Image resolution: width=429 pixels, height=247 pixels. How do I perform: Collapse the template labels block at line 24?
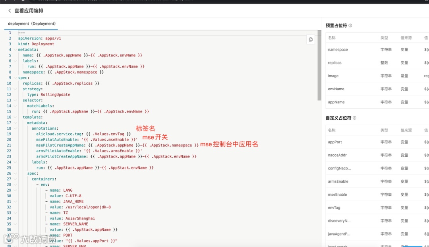(15, 162)
